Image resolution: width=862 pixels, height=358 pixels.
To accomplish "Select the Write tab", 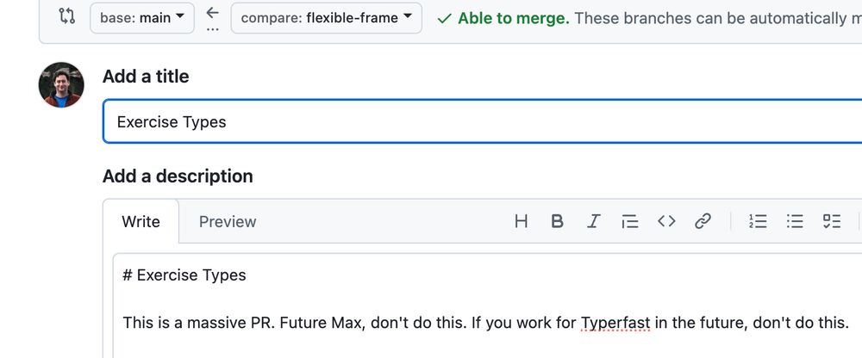I will [141, 222].
